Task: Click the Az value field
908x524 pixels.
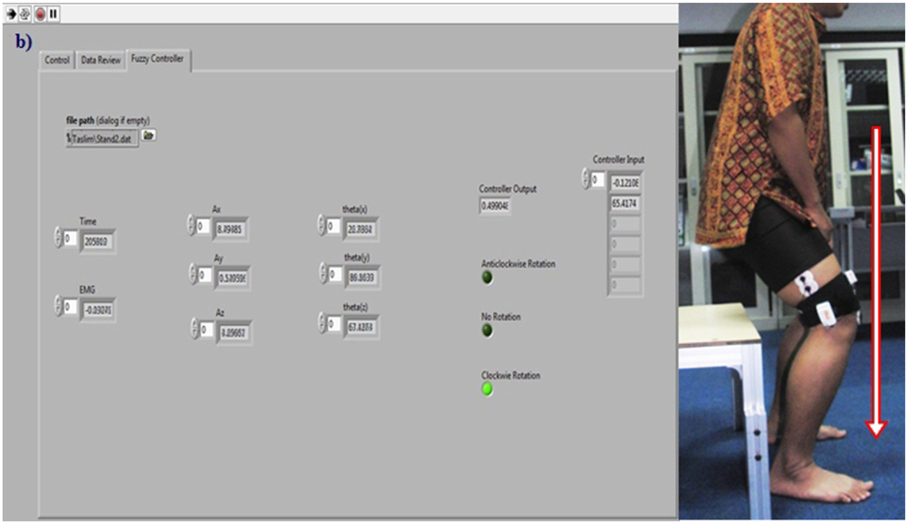Action: 234,333
